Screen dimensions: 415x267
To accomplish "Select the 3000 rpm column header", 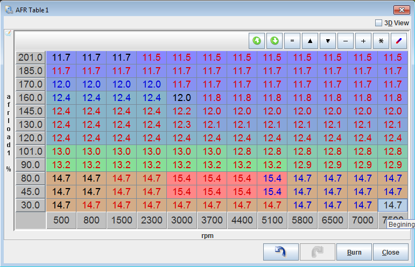I will [x=181, y=221].
